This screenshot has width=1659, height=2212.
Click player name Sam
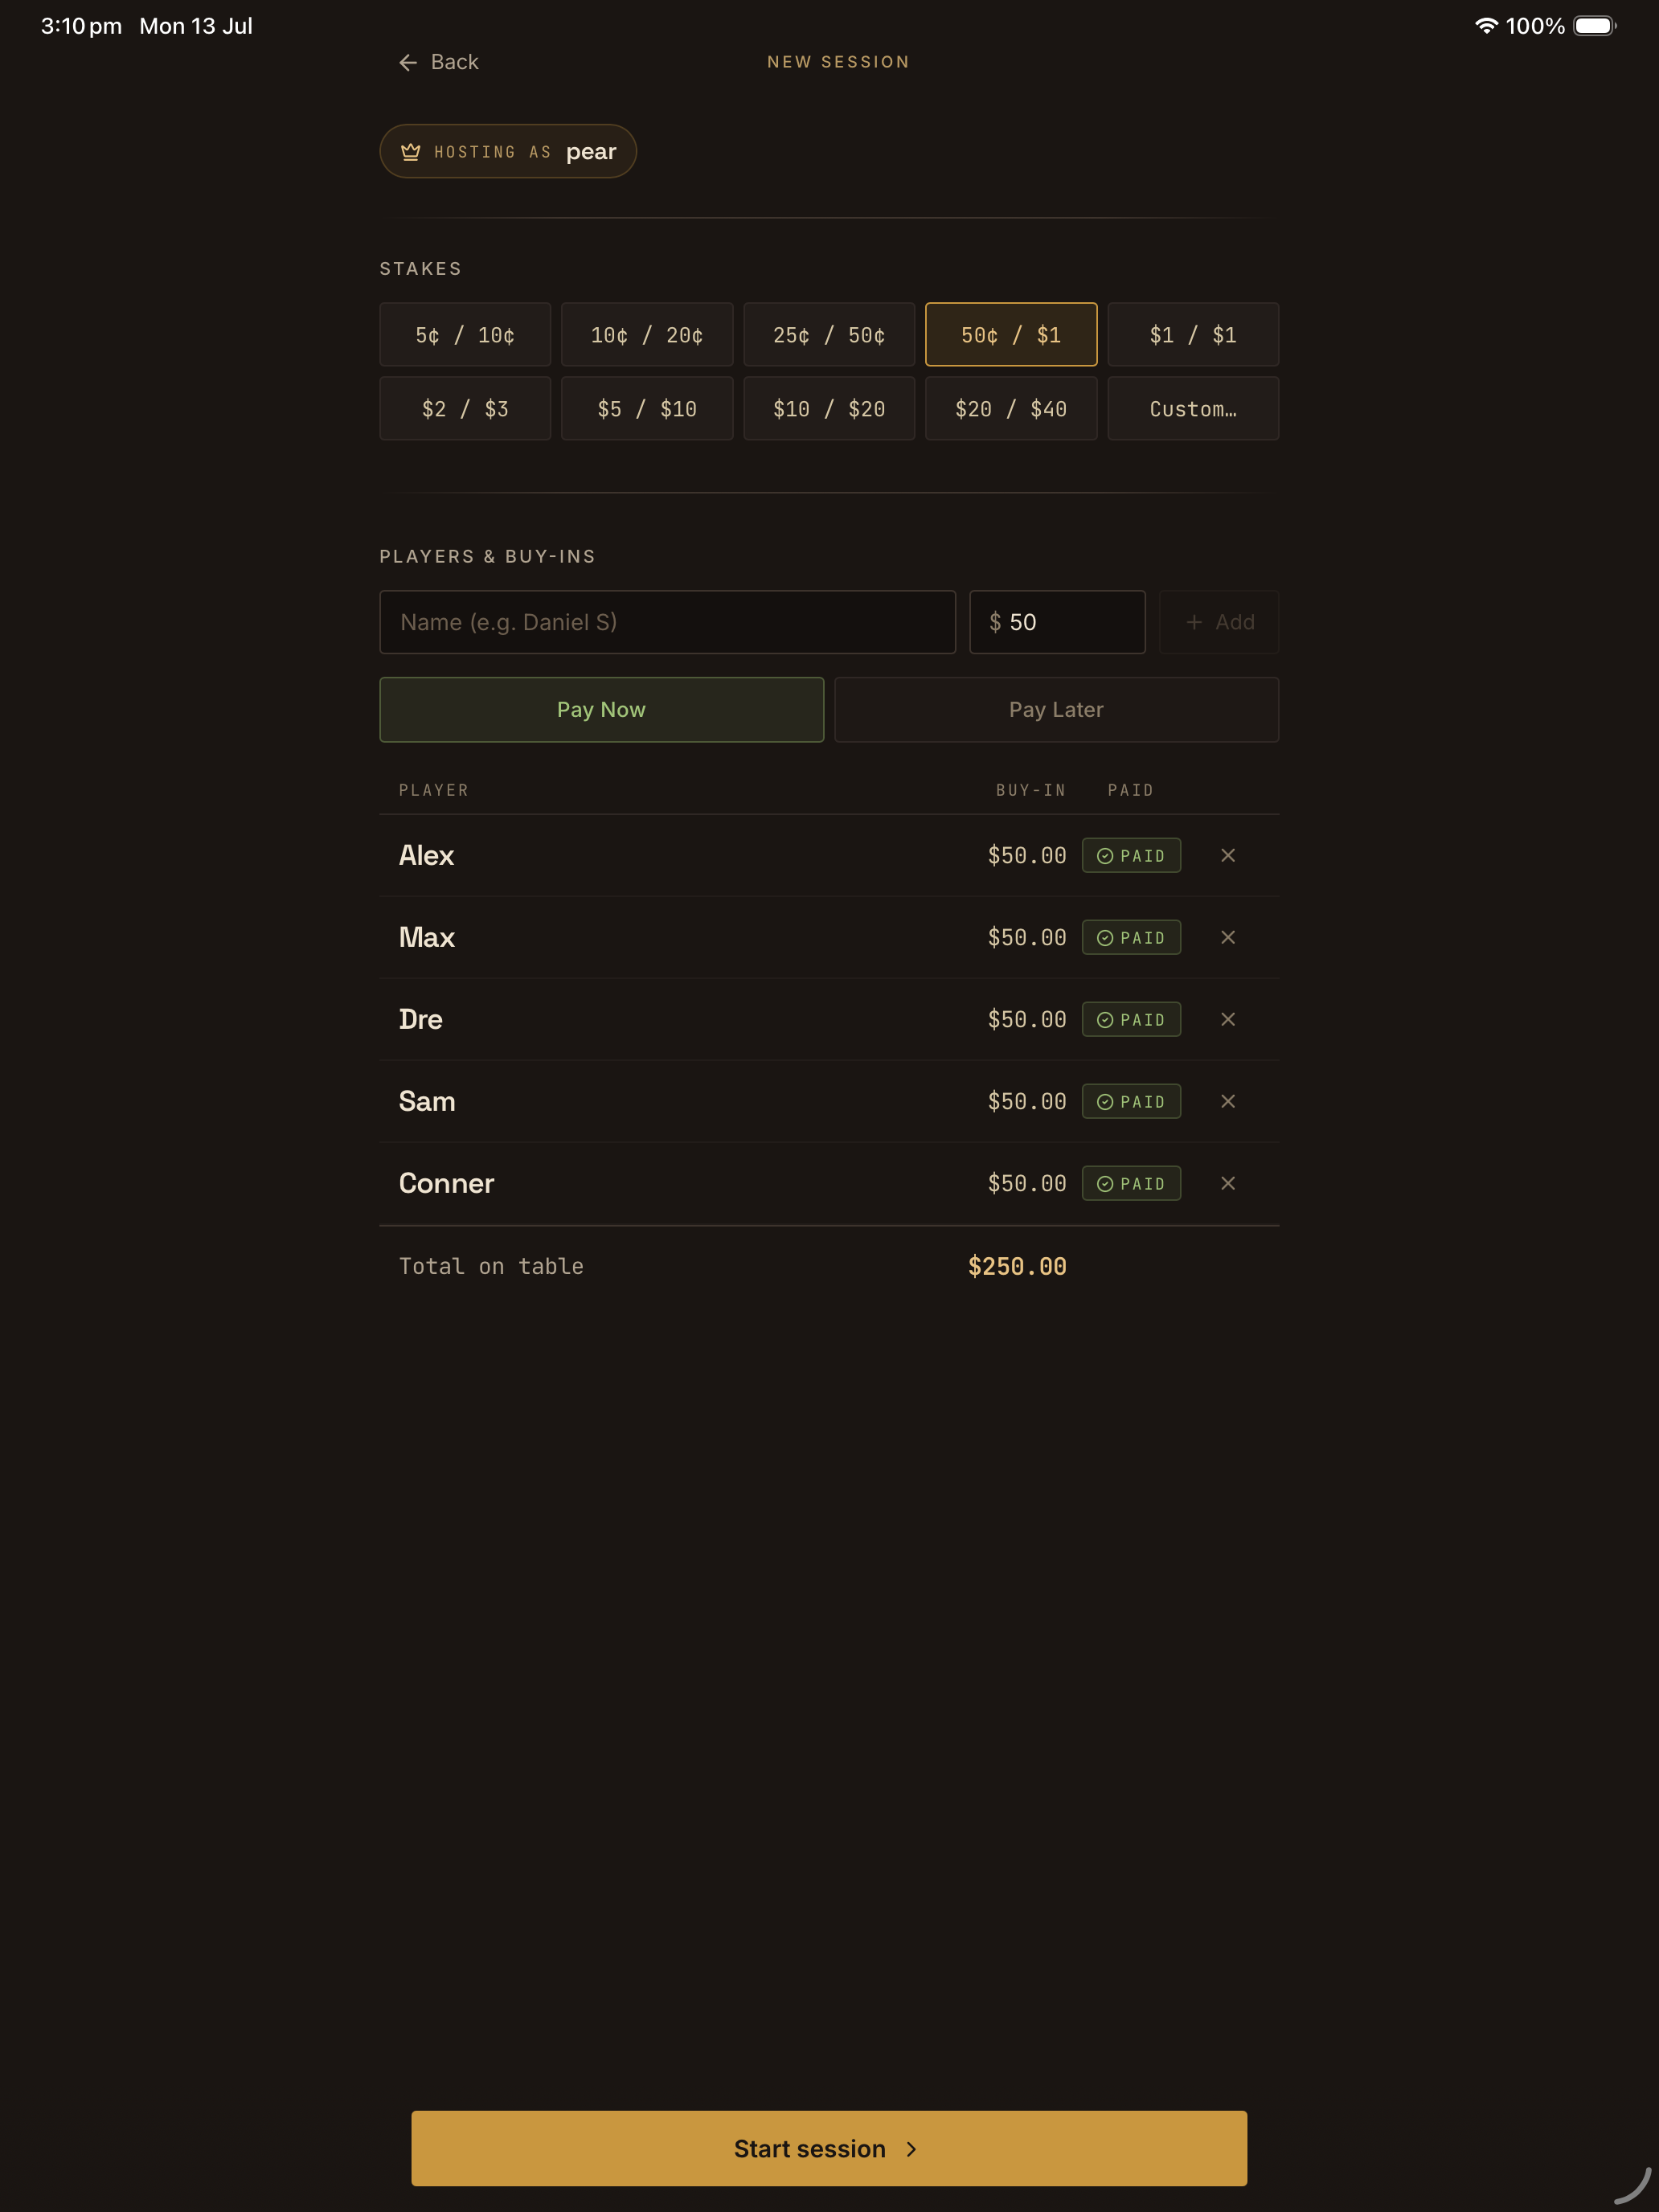pyautogui.click(x=427, y=1102)
